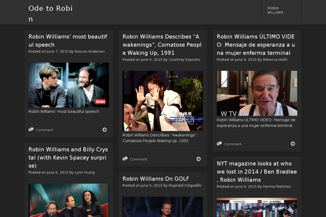Click the comment bubble icon under beautiful speech post
The height and width of the screenshot is (217, 326).
31,130
